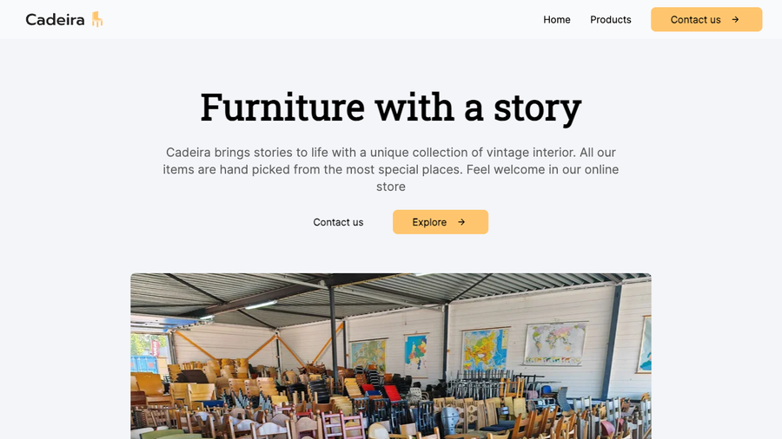
Task: Open the Home navigation link
Action: tap(557, 19)
